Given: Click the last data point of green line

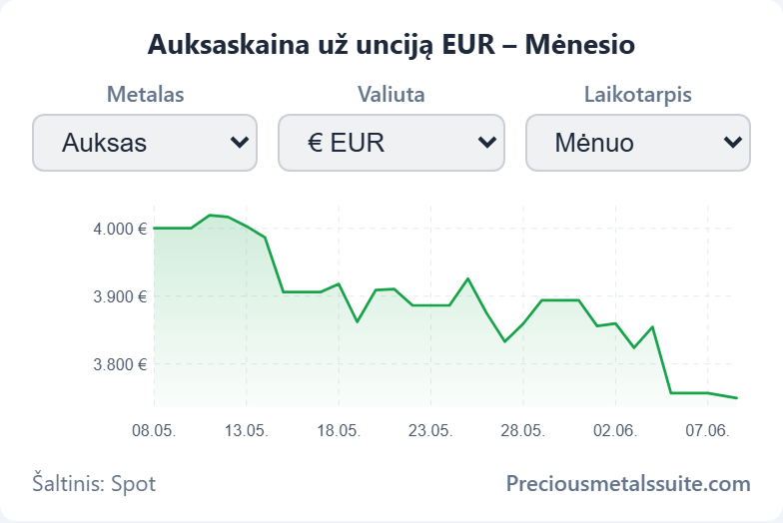Looking at the screenshot, I should [737, 397].
